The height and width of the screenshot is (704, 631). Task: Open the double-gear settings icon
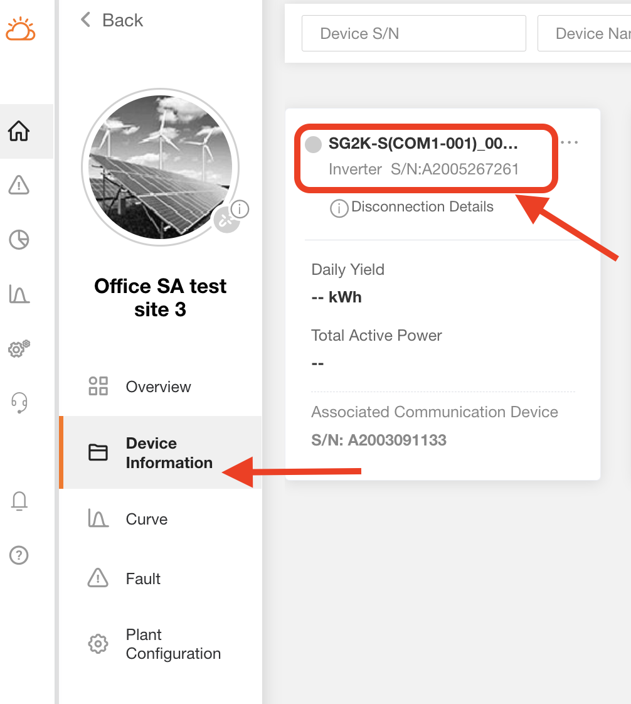[x=19, y=349]
